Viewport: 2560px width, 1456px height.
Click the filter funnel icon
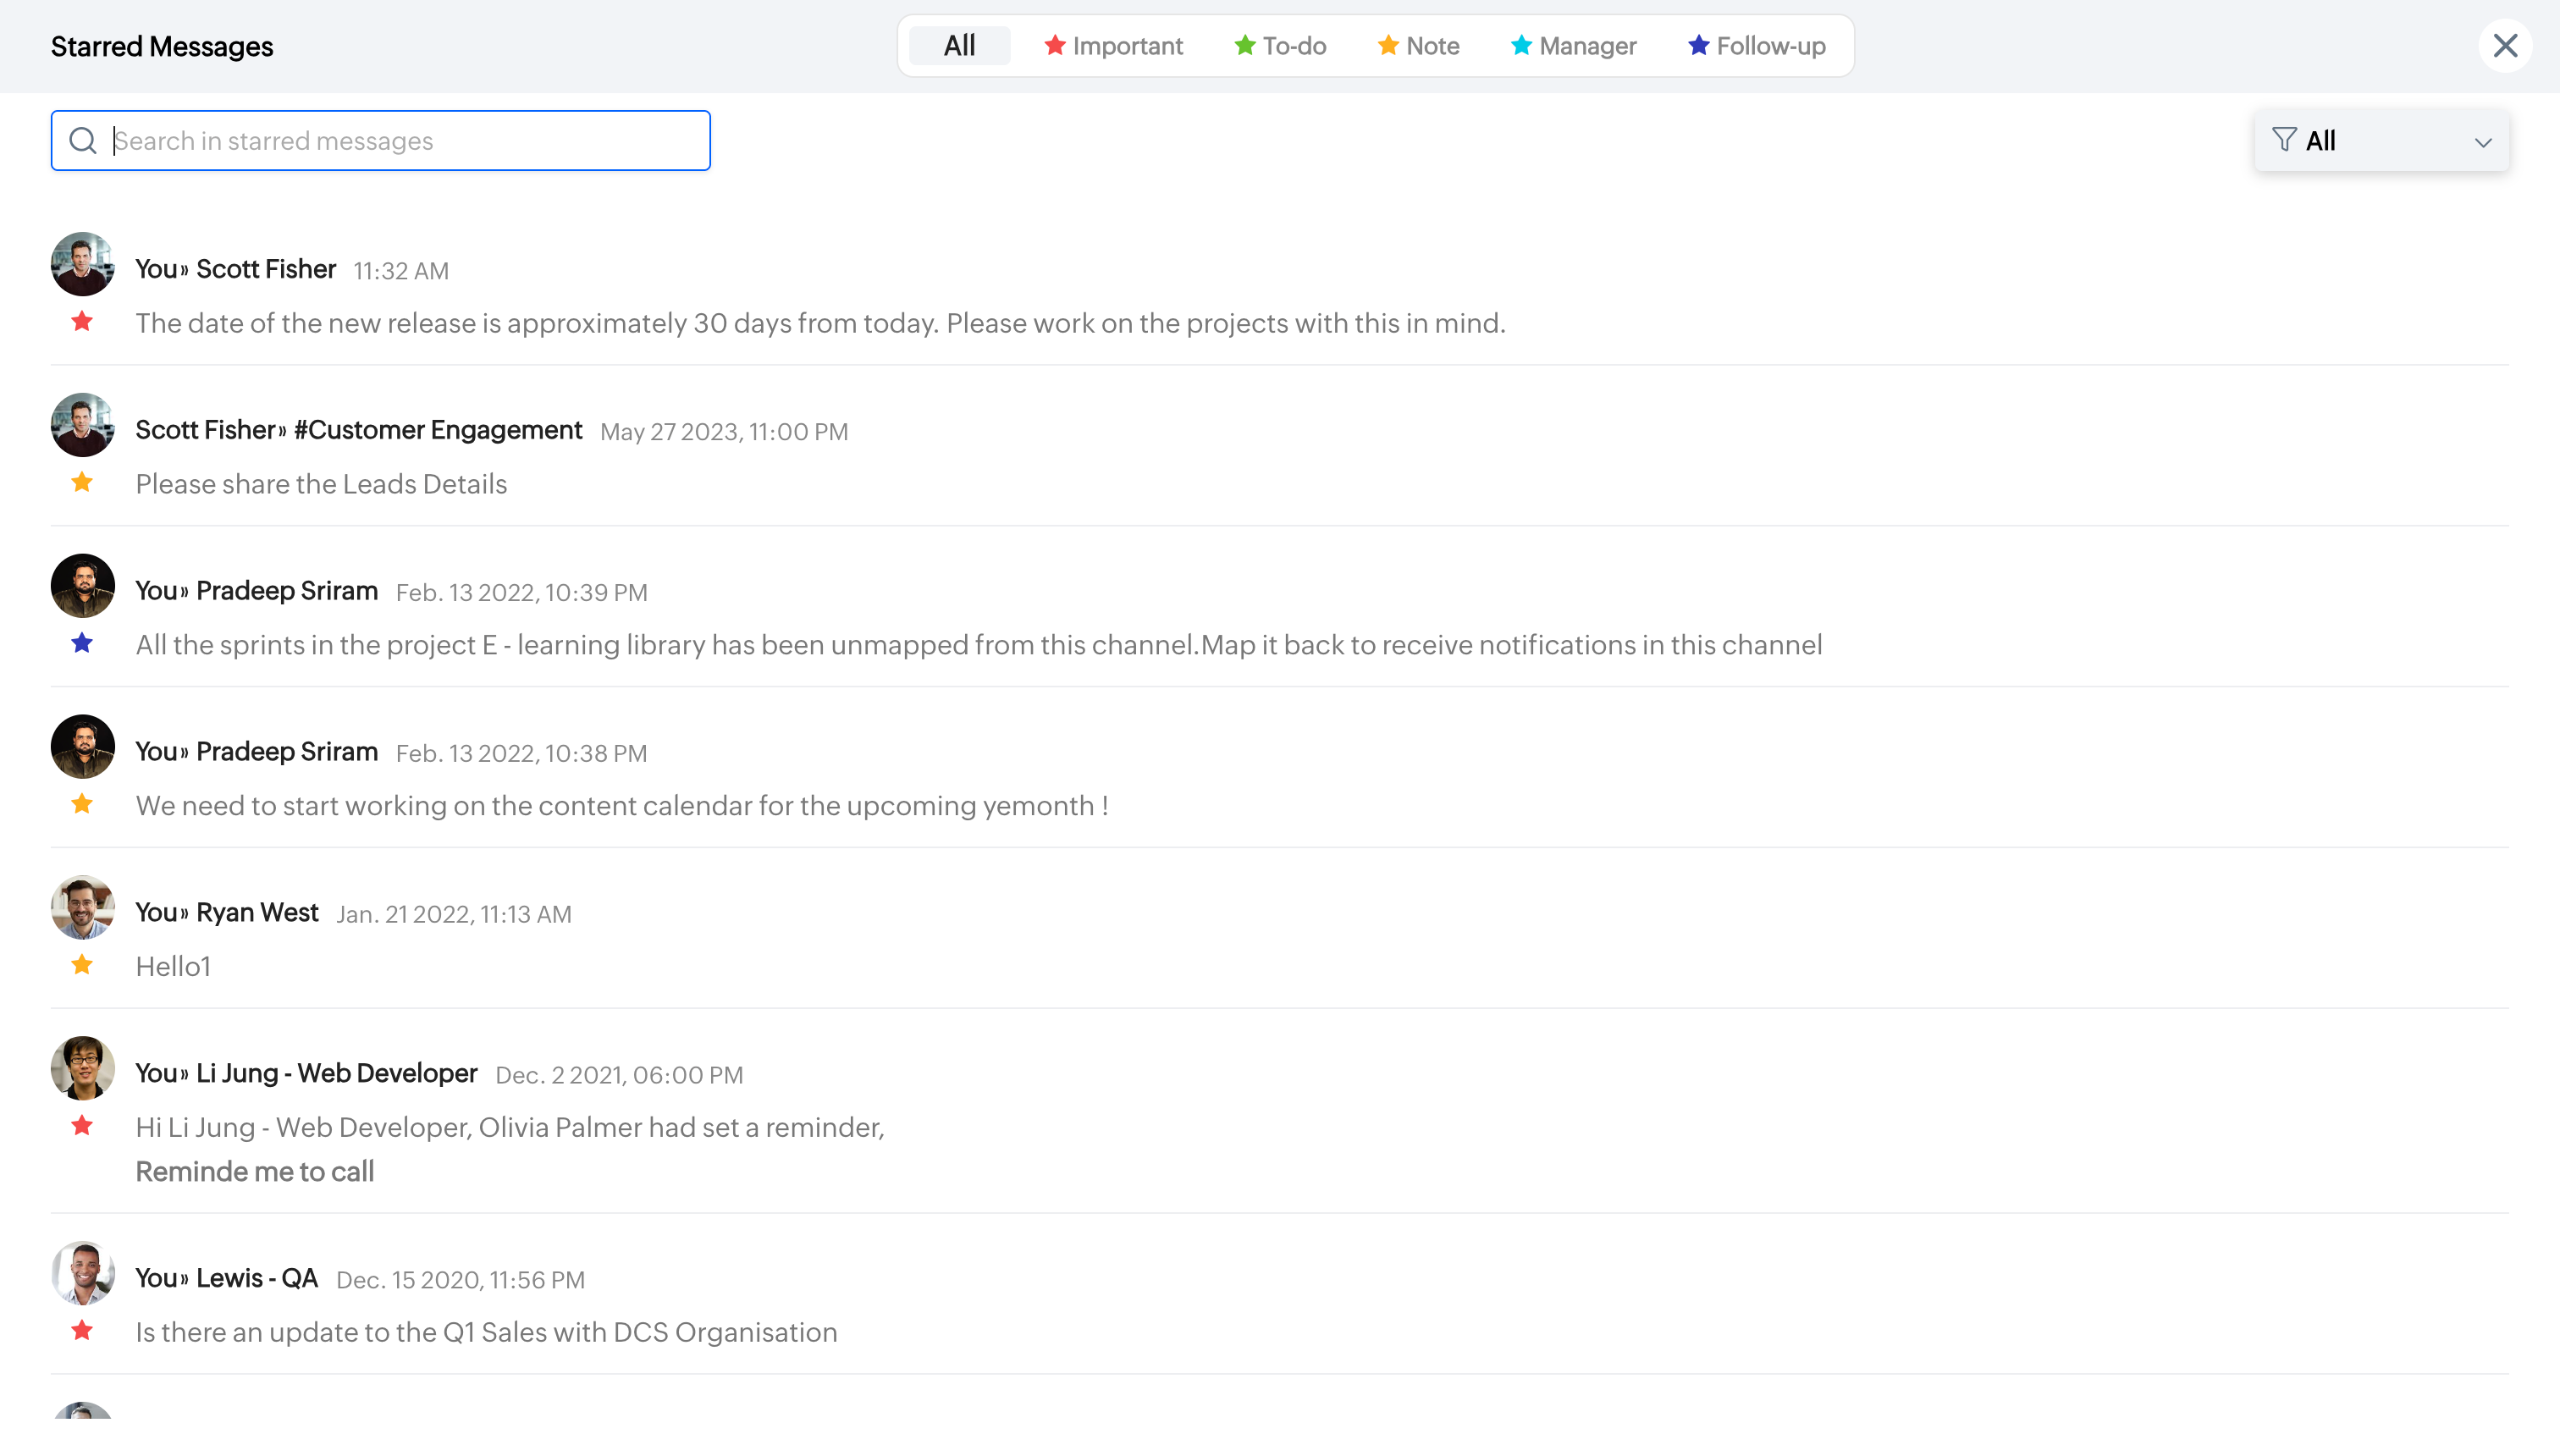[x=2284, y=140]
